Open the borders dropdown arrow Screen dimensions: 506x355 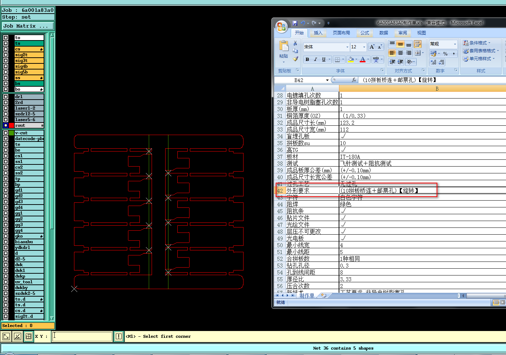tap(343, 59)
